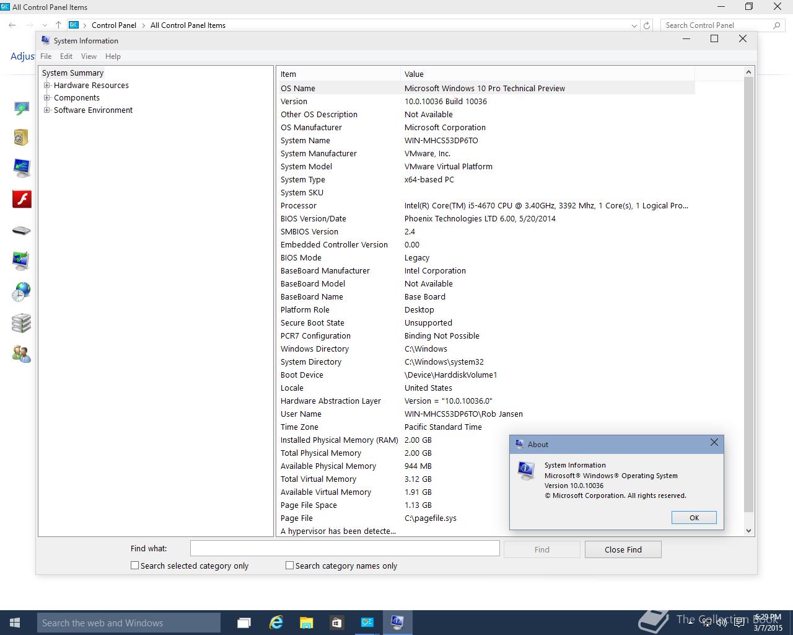
Task: Select System Summary in the tree
Action: [72, 73]
